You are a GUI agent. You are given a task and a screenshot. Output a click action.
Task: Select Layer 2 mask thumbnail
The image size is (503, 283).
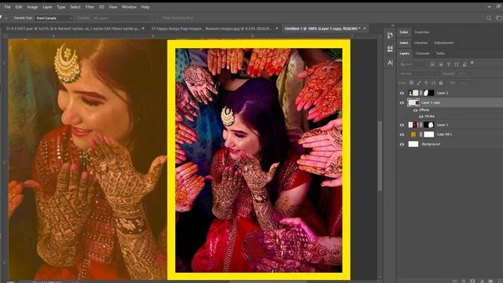428,93
